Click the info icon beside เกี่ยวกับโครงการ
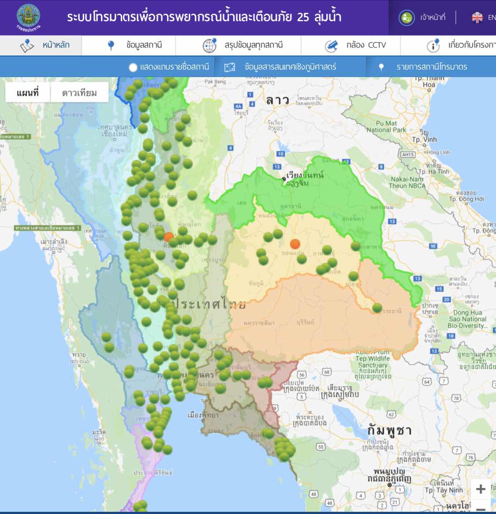 click(x=433, y=45)
